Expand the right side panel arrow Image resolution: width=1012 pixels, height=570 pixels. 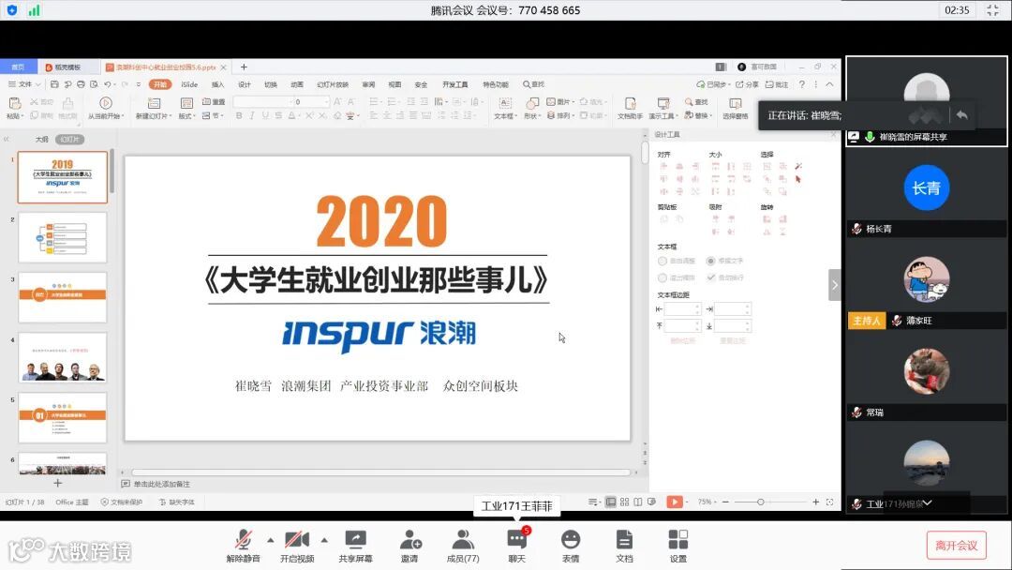click(835, 285)
